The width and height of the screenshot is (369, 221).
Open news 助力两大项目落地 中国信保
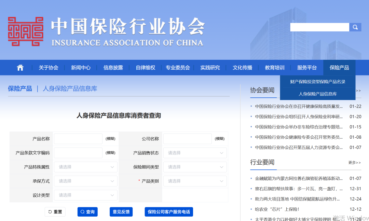pos(297,199)
